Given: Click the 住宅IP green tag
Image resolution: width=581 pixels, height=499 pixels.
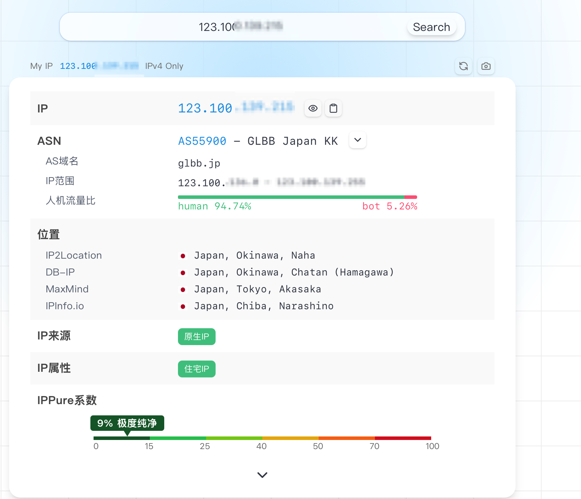Looking at the screenshot, I should pos(197,369).
